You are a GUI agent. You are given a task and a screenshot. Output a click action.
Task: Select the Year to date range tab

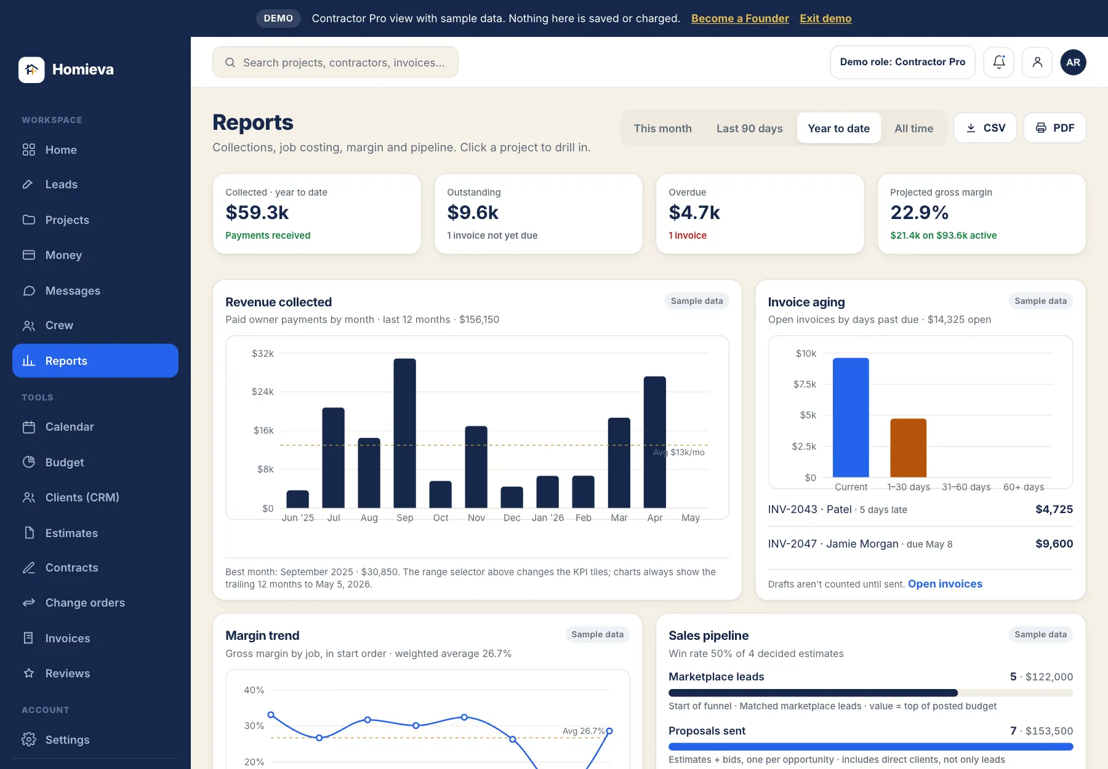click(838, 128)
